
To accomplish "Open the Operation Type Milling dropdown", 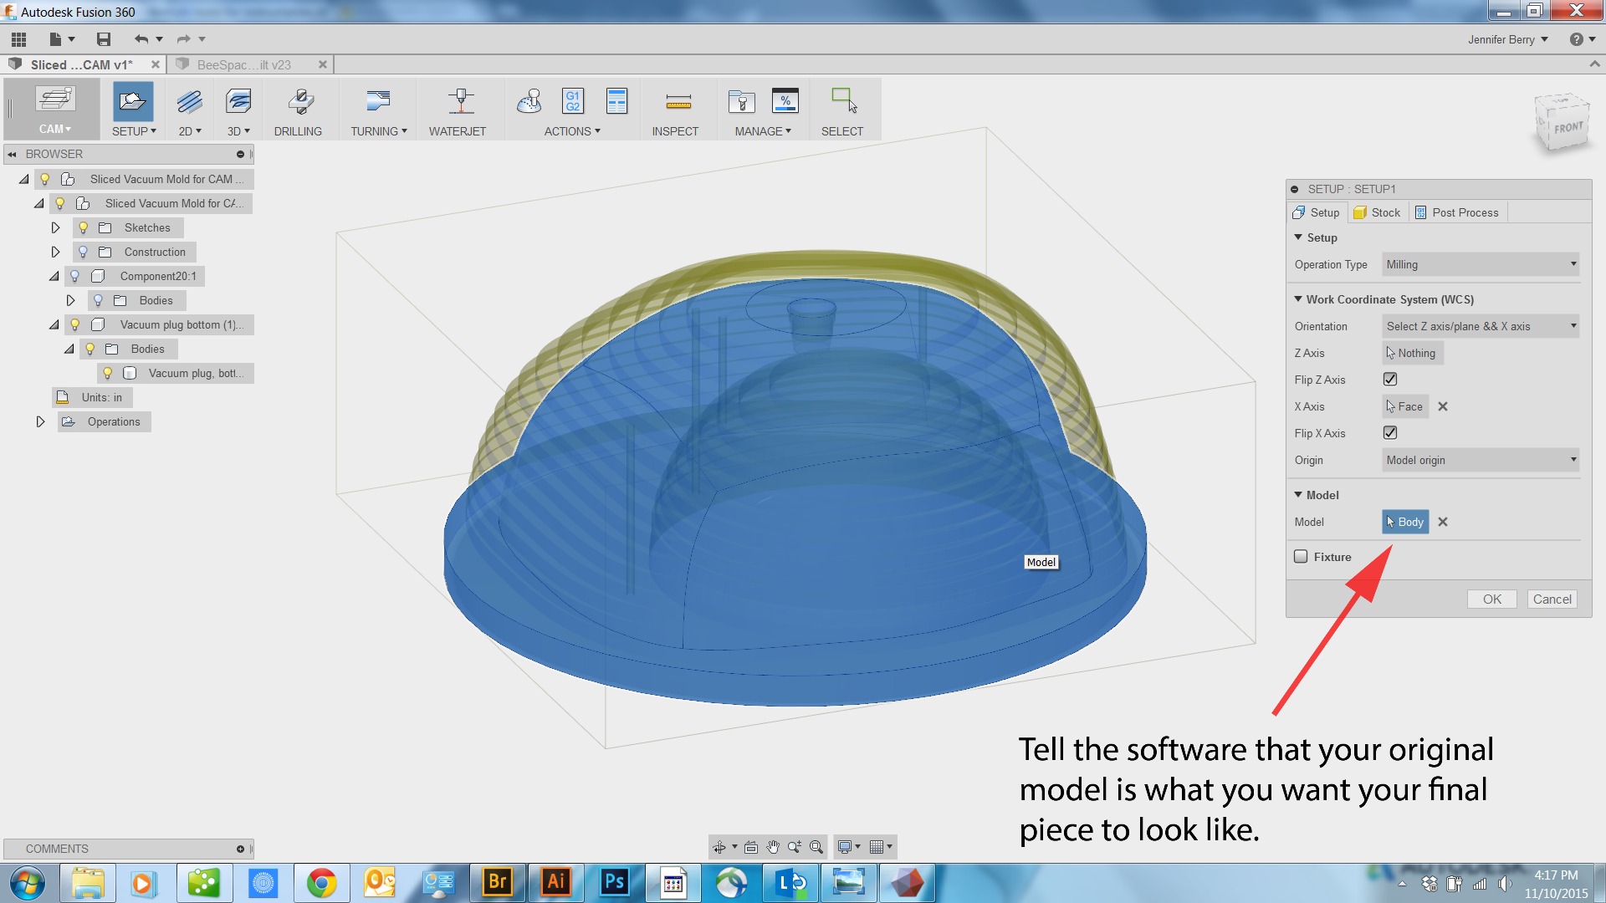I will pyautogui.click(x=1480, y=265).
